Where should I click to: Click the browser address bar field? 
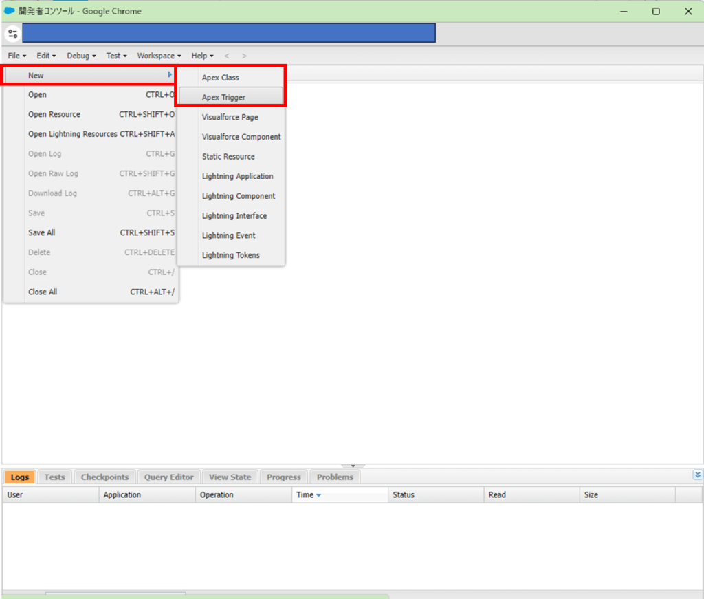coord(229,33)
